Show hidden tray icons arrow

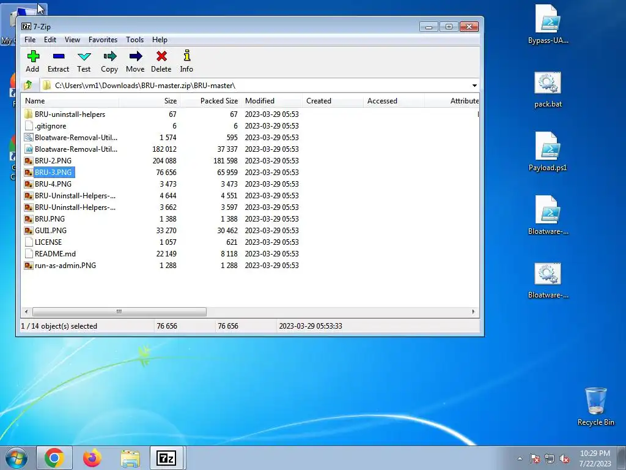point(520,458)
